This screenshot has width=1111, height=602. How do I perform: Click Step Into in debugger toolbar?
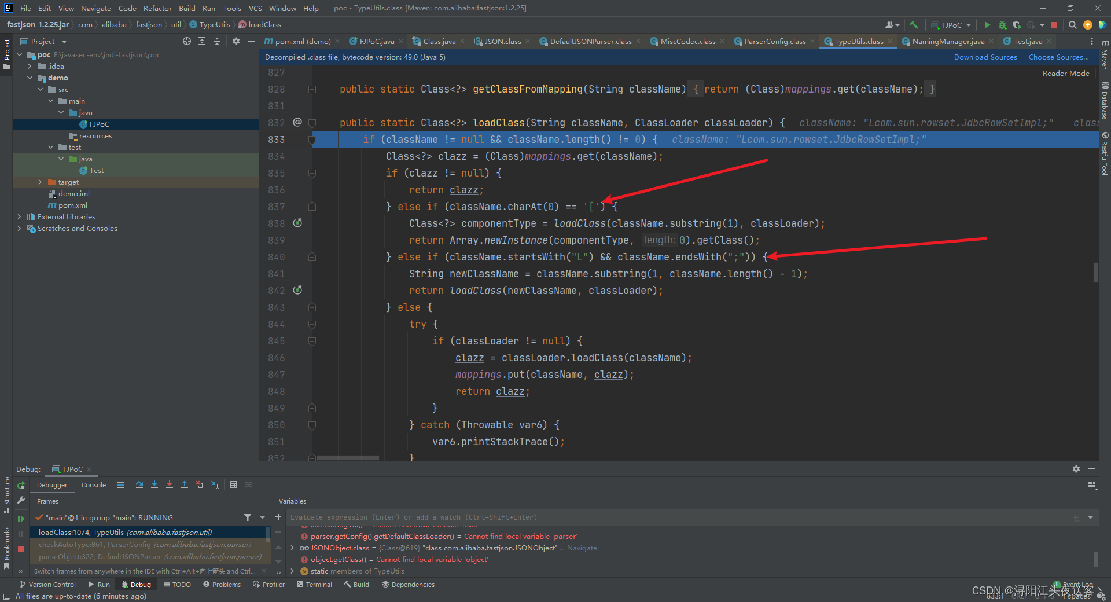[154, 484]
